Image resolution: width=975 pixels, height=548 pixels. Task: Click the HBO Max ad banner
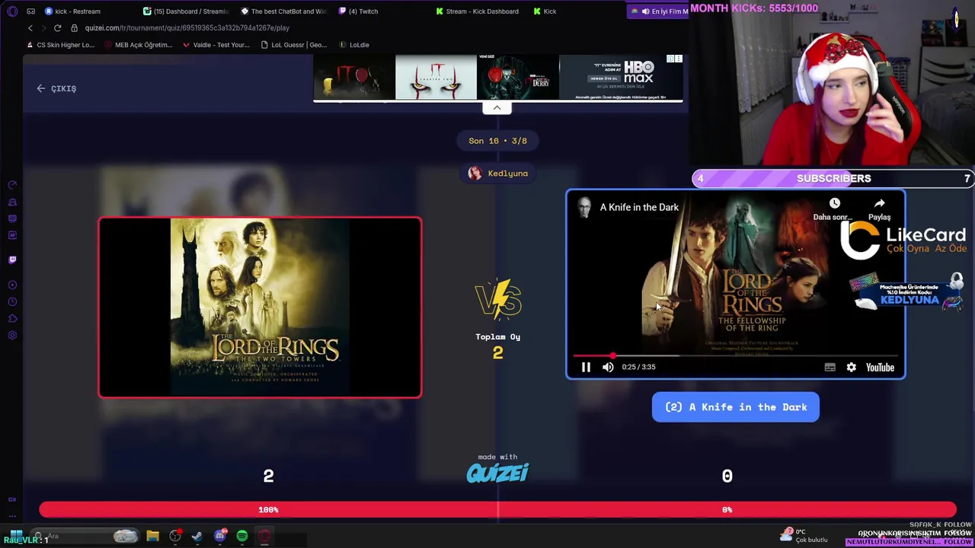coord(497,78)
